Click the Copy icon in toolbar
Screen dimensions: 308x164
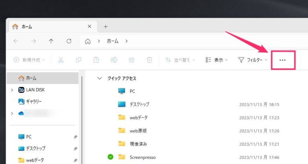pyautogui.click(x=79, y=60)
